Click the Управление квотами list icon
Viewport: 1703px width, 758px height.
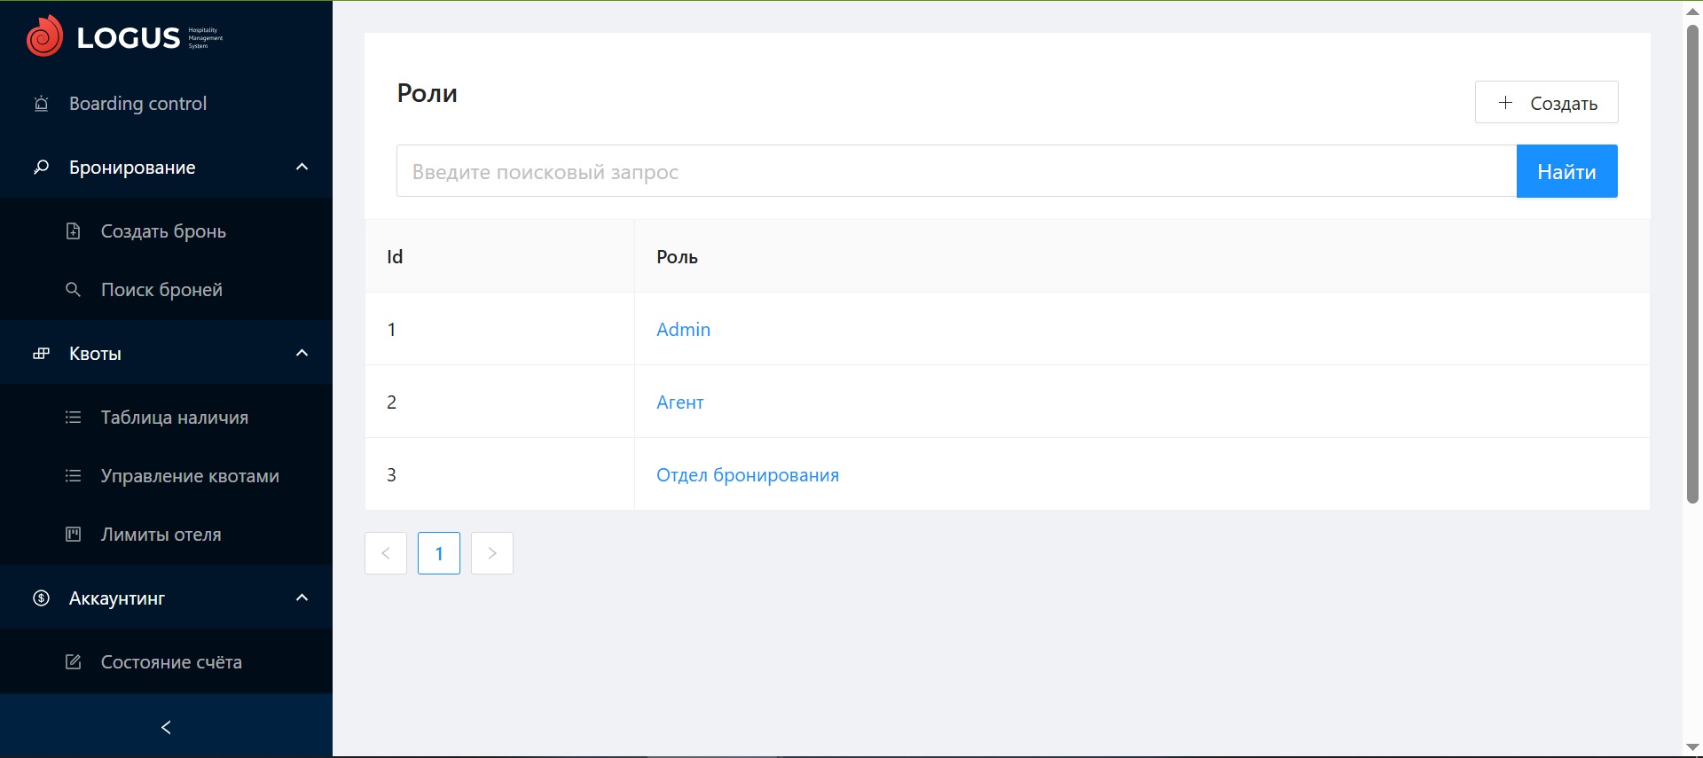pos(74,476)
